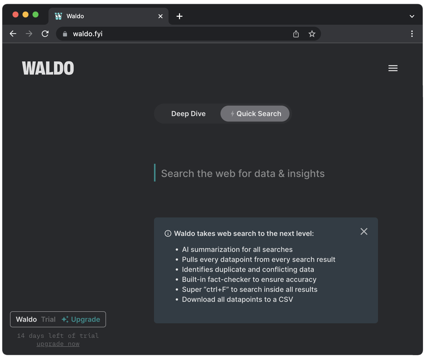The height and width of the screenshot is (357, 425).
Task: Click the info circle icon
Action: click(168, 233)
